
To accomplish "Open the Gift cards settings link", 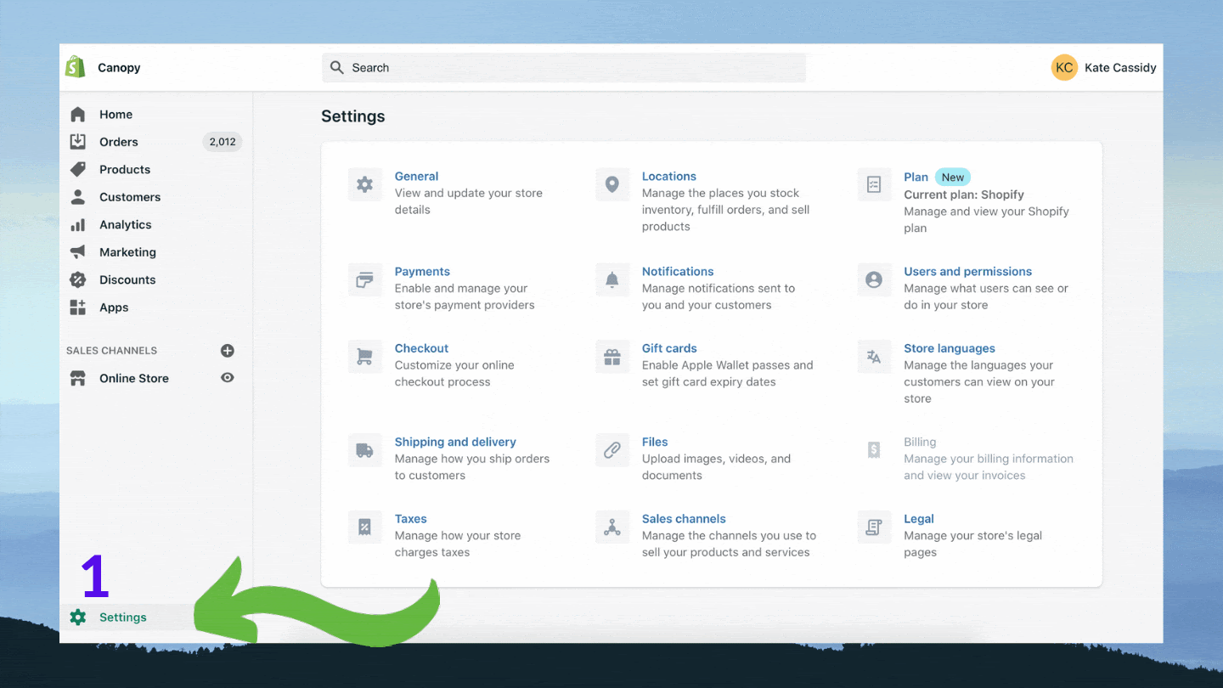I will tap(669, 348).
